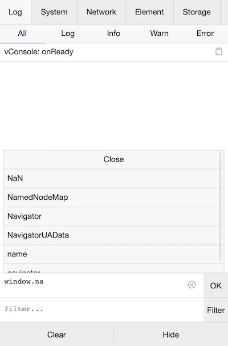
Task: Switch to the Storage tab
Action: (x=197, y=12)
